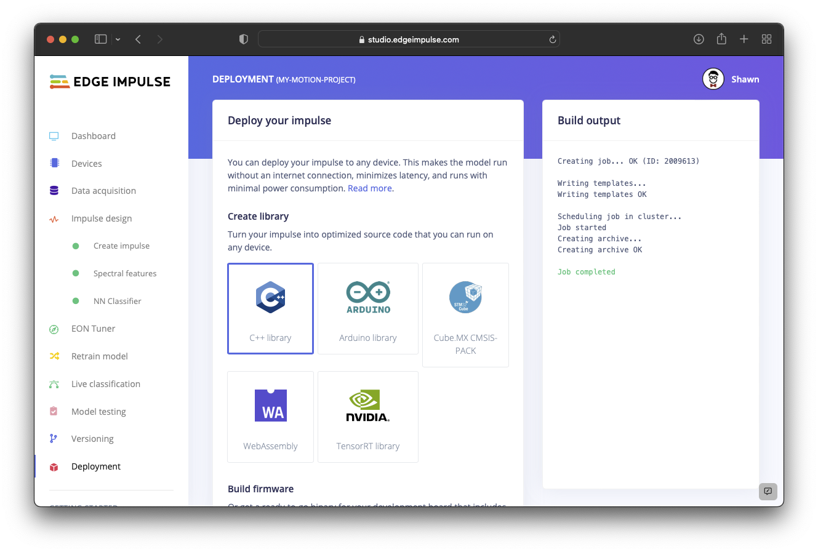
Task: Click the green dot beside Create impulse
Action: tap(76, 246)
